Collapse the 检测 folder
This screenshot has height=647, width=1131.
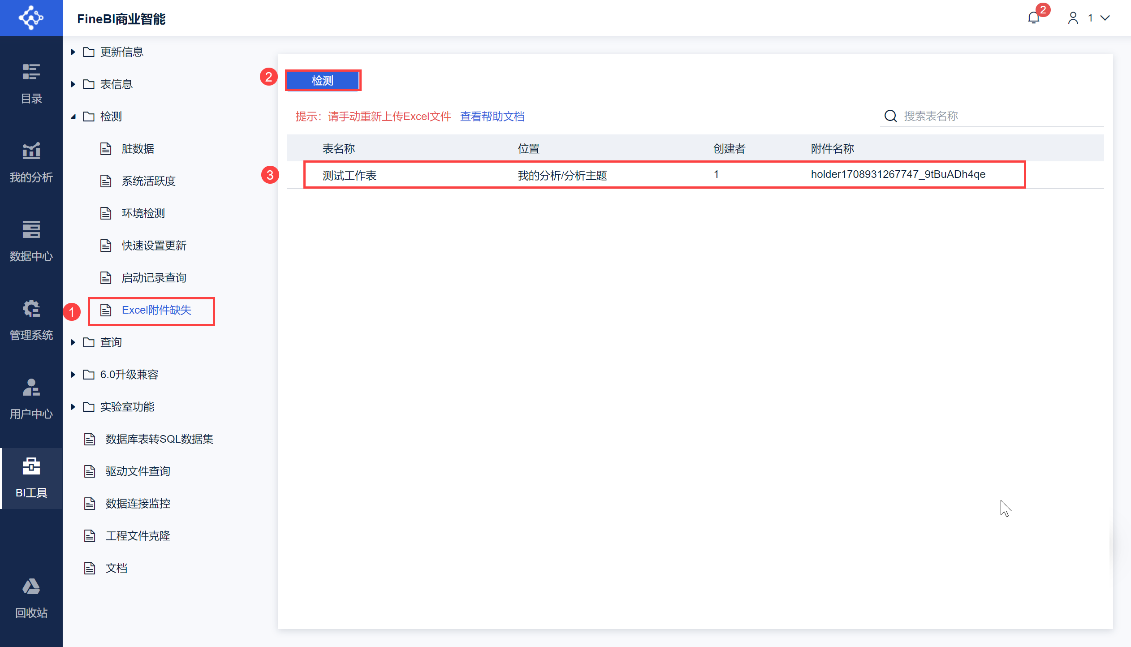tap(73, 116)
